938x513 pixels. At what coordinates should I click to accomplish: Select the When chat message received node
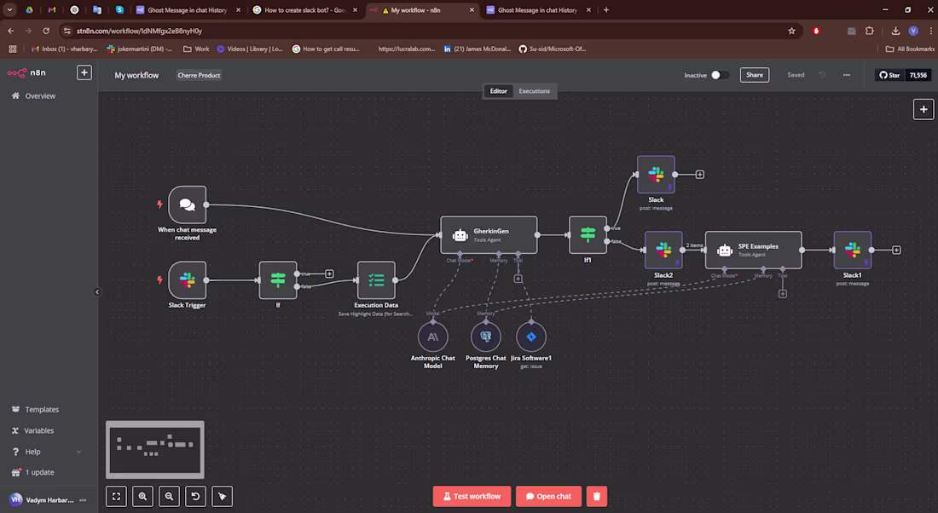point(187,205)
